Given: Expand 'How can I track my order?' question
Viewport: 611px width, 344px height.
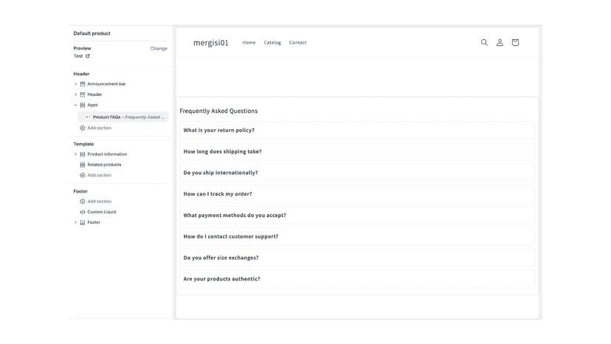Looking at the screenshot, I should (x=357, y=194).
